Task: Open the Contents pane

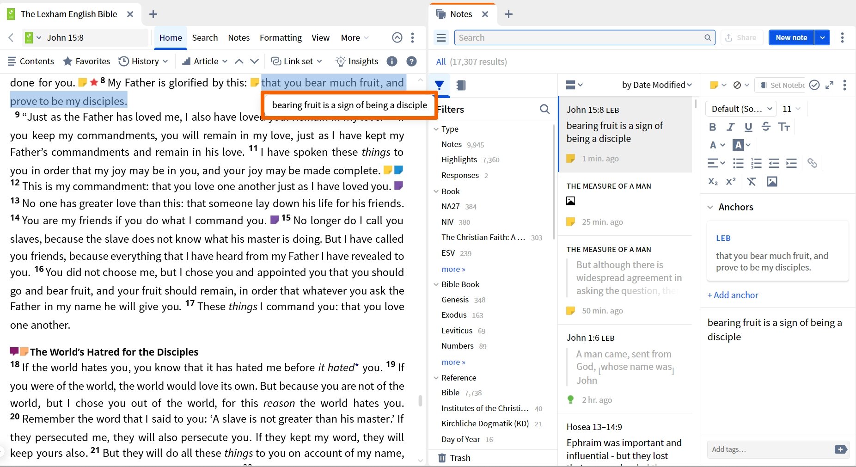Action: coord(31,61)
